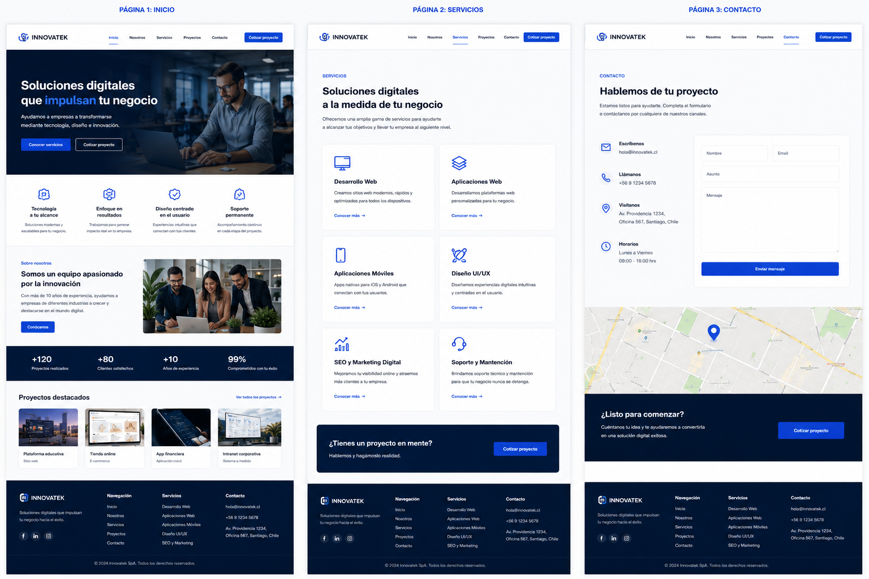This screenshot has height=579, width=869.
Task: Click the Desarrollo Web monitor icon
Action: pos(342,163)
